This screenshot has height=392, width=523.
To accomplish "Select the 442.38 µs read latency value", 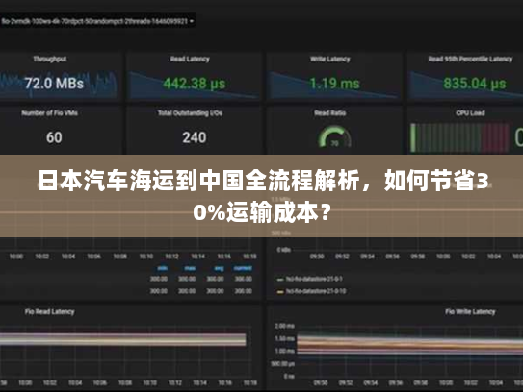I will [195, 84].
